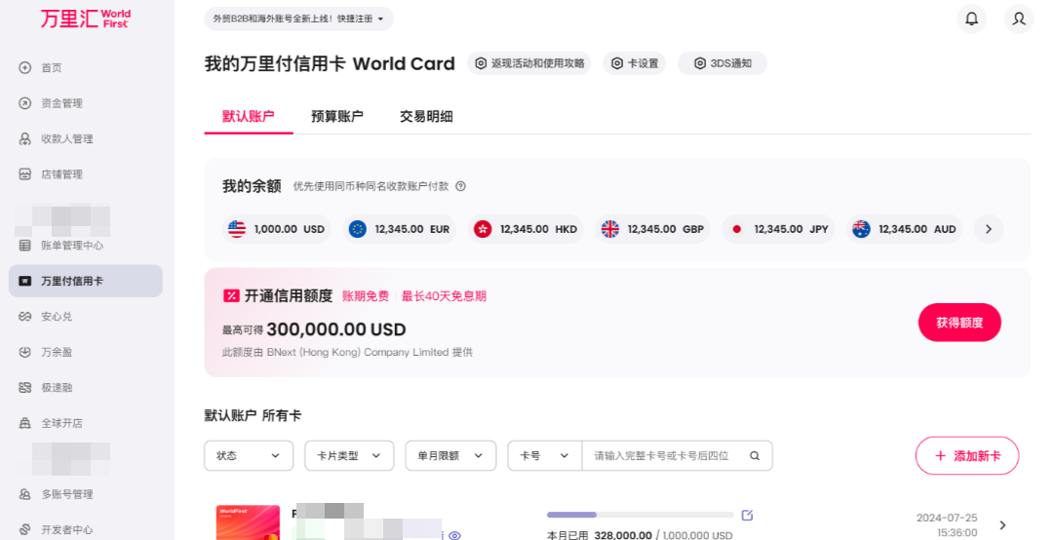1058x540 pixels.
Task: Click the help icon beside 我的余额 description
Action: click(460, 186)
